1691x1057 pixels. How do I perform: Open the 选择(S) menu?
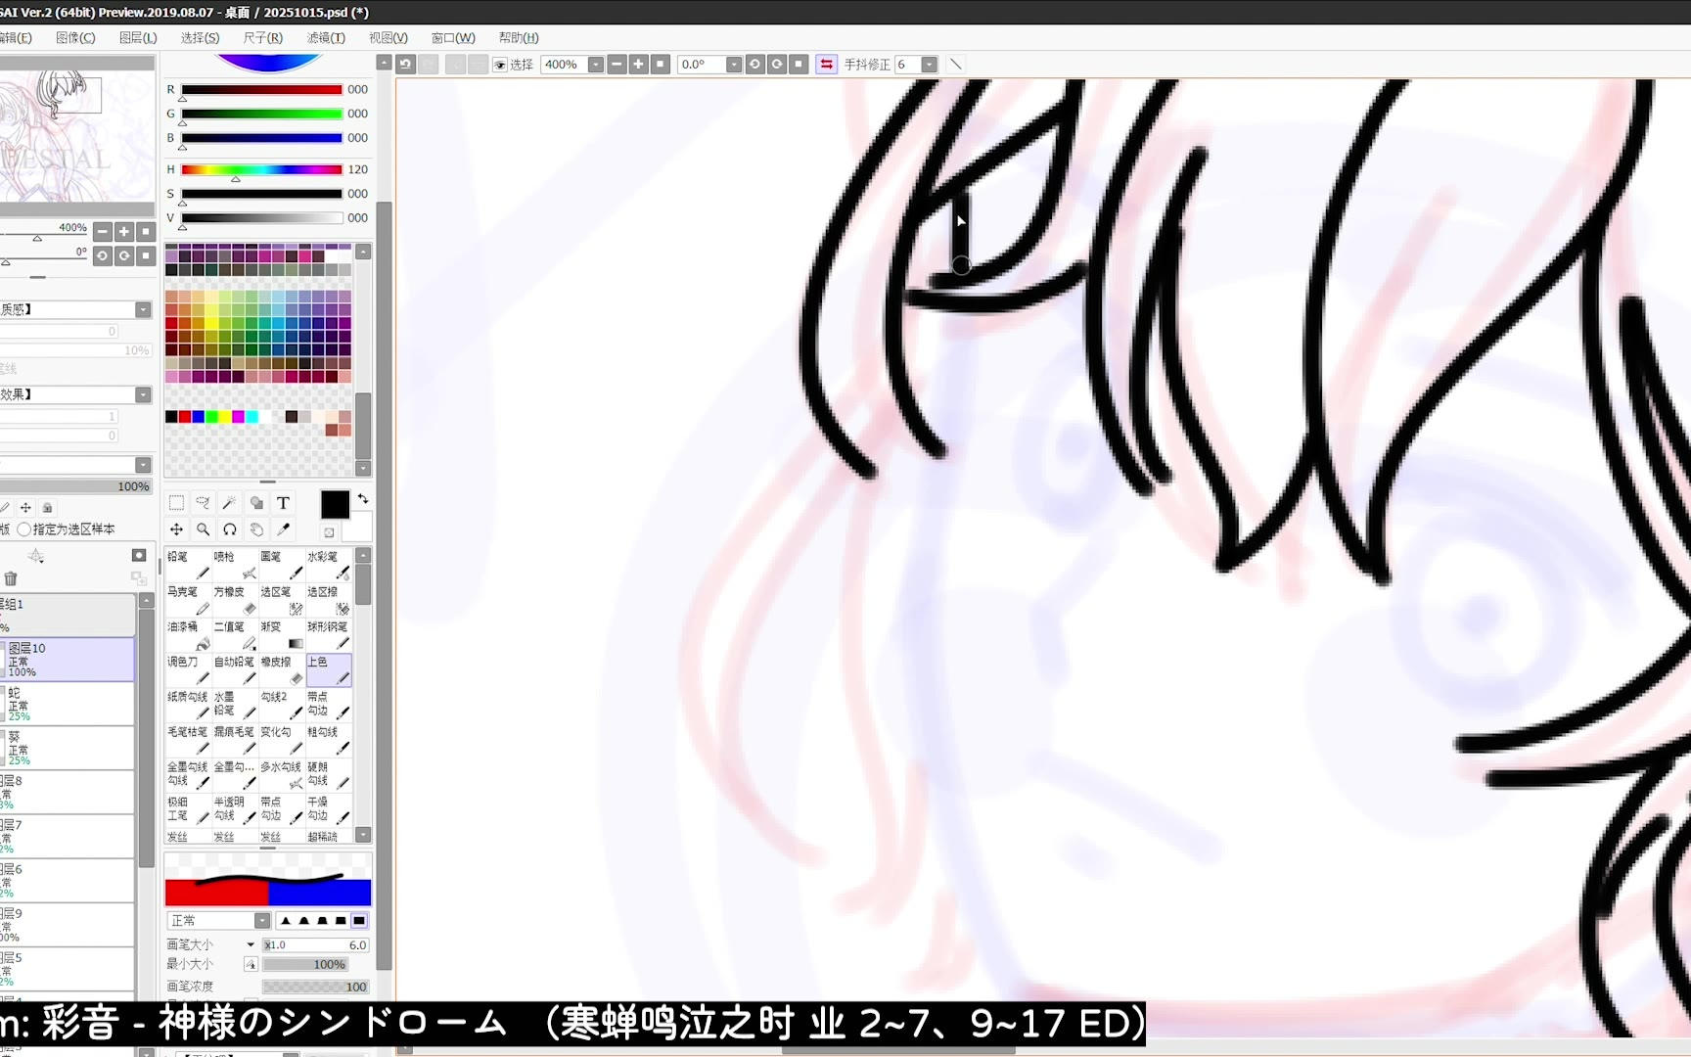[200, 38]
